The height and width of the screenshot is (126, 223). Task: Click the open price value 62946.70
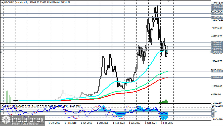pos(34,3)
